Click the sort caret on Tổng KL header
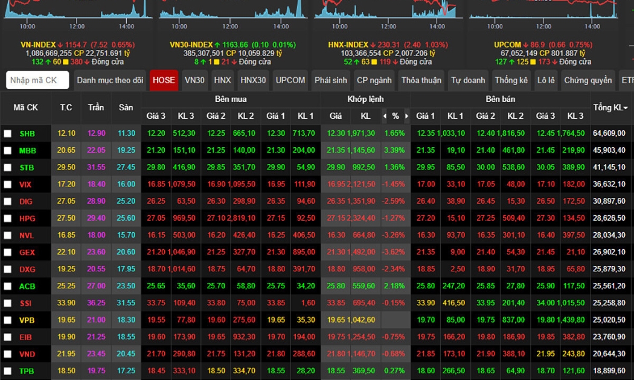Screen dimensions: 634x380 click(x=625, y=108)
